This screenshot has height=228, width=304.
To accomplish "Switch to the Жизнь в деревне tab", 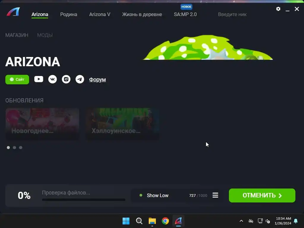I will pyautogui.click(x=142, y=15).
